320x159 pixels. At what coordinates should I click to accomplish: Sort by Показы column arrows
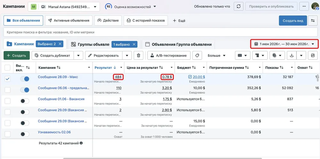pyautogui.click(x=282, y=67)
